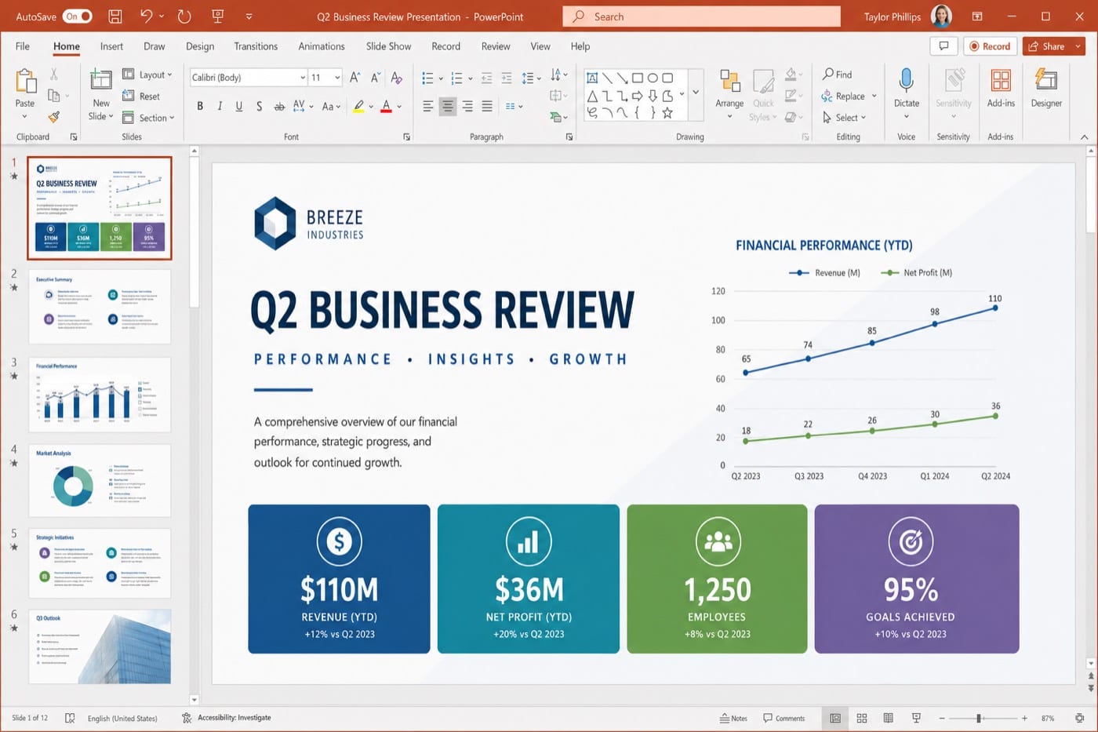Image resolution: width=1098 pixels, height=732 pixels.
Task: Select the Market Analysis slide 4 thumbnail
Action: click(100, 480)
